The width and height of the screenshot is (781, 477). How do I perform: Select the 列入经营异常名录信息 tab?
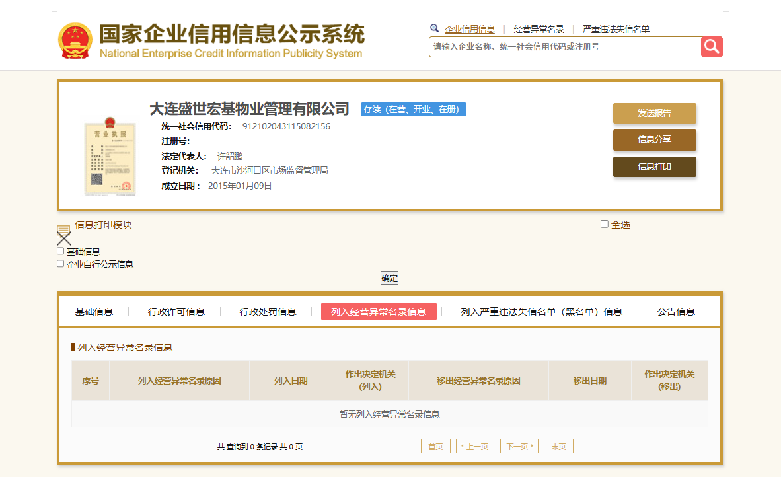click(378, 312)
